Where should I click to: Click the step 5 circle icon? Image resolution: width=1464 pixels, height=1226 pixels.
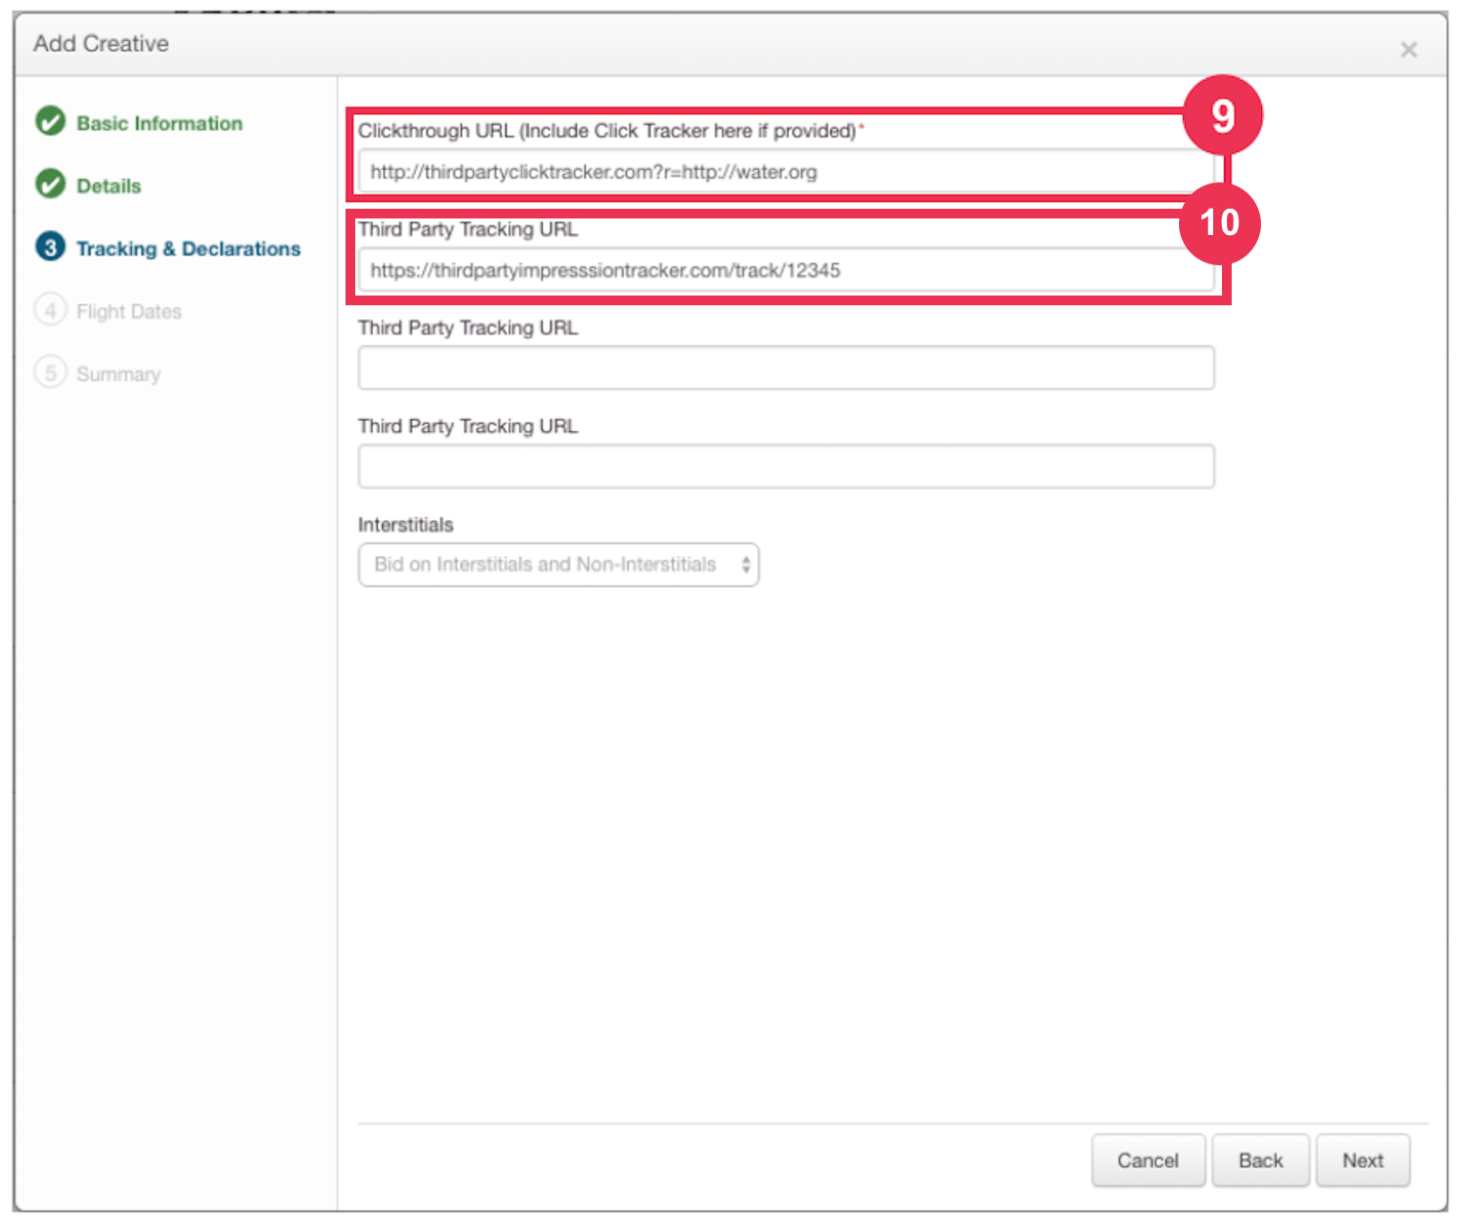[51, 373]
